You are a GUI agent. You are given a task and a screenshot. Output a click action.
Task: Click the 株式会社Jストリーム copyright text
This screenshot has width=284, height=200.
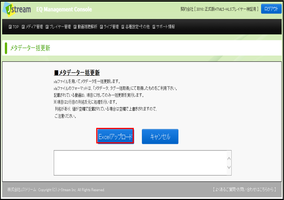pyautogui.click(x=56, y=190)
